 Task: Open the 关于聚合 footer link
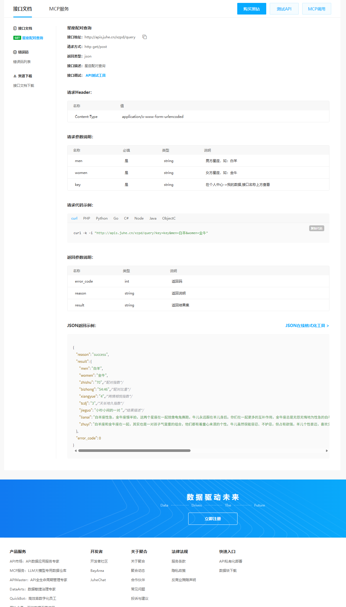138,561
